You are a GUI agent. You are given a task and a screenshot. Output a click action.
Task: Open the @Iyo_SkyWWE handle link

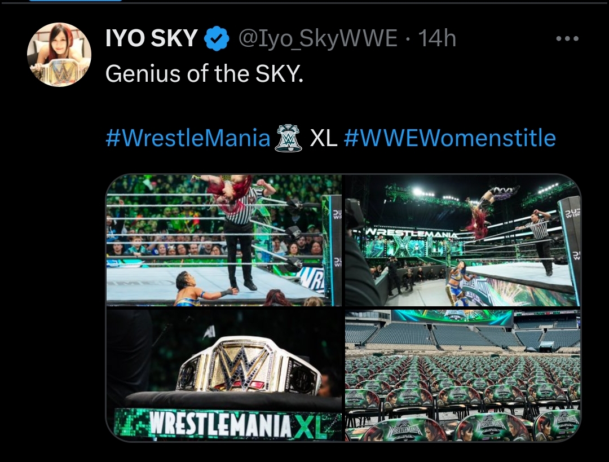(x=317, y=38)
